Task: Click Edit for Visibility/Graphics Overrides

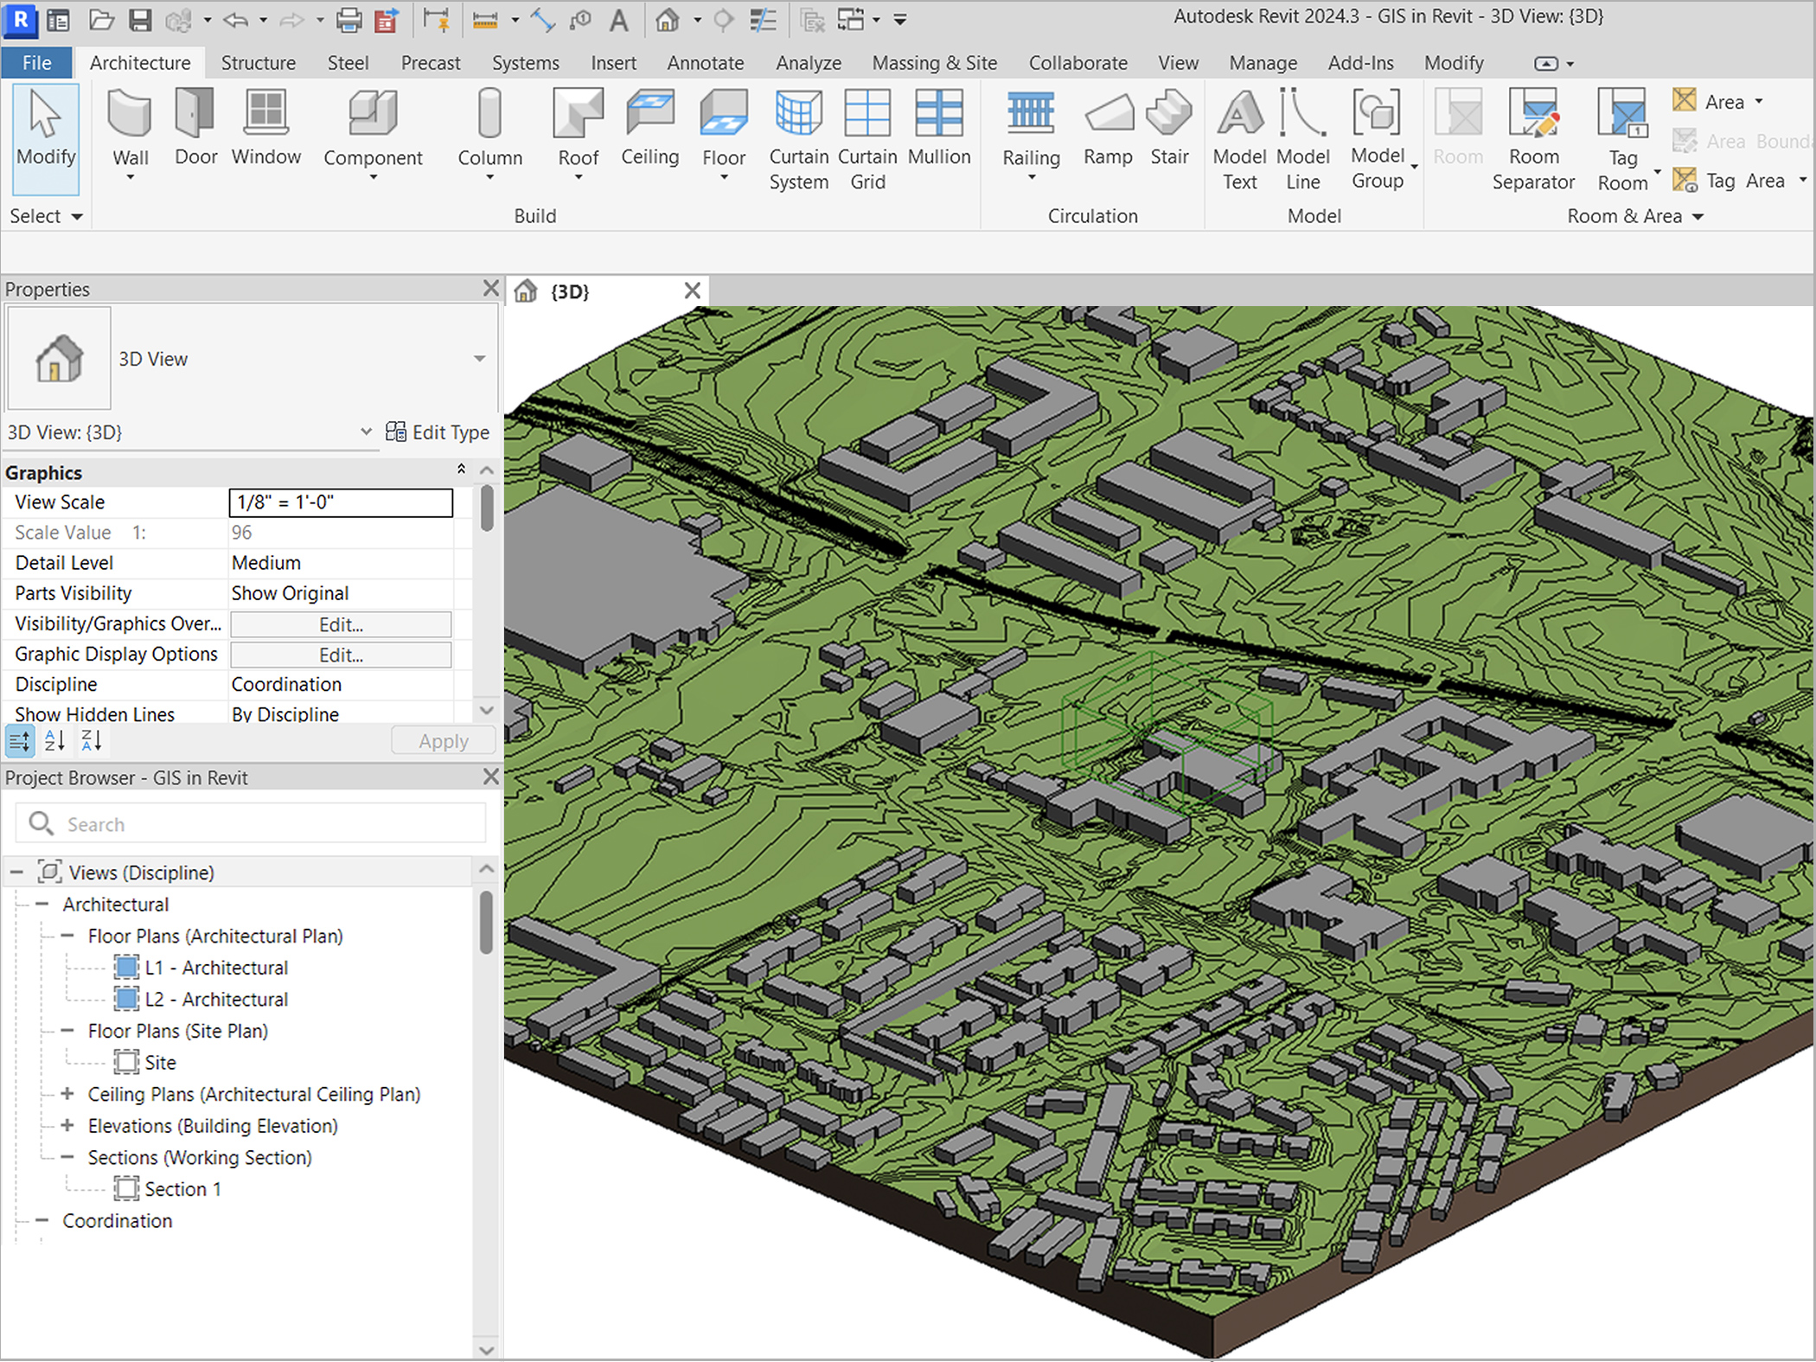Action: (341, 624)
